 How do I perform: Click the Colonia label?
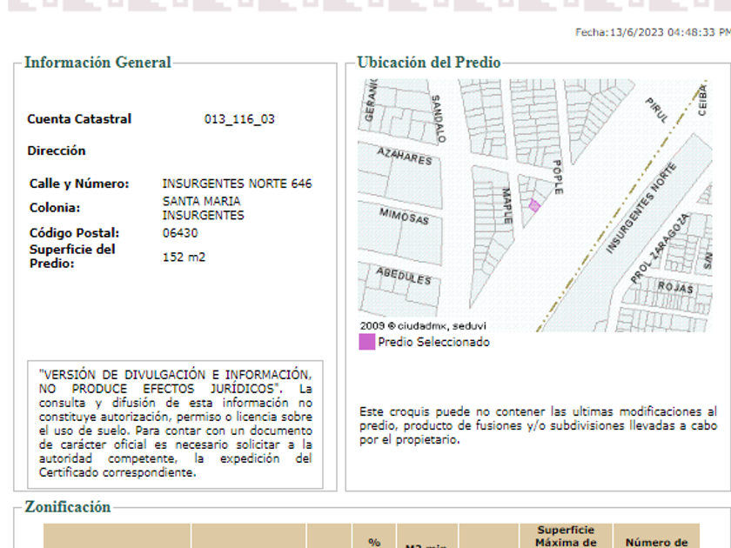point(55,208)
